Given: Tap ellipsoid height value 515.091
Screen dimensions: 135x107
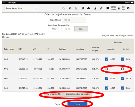Looking at the screenshot, I should pyautogui.click(x=95, y=69).
